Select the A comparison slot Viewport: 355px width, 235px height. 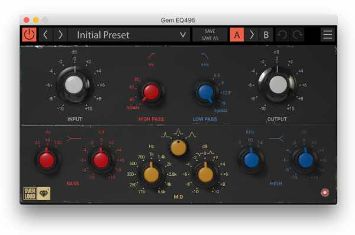coord(237,35)
